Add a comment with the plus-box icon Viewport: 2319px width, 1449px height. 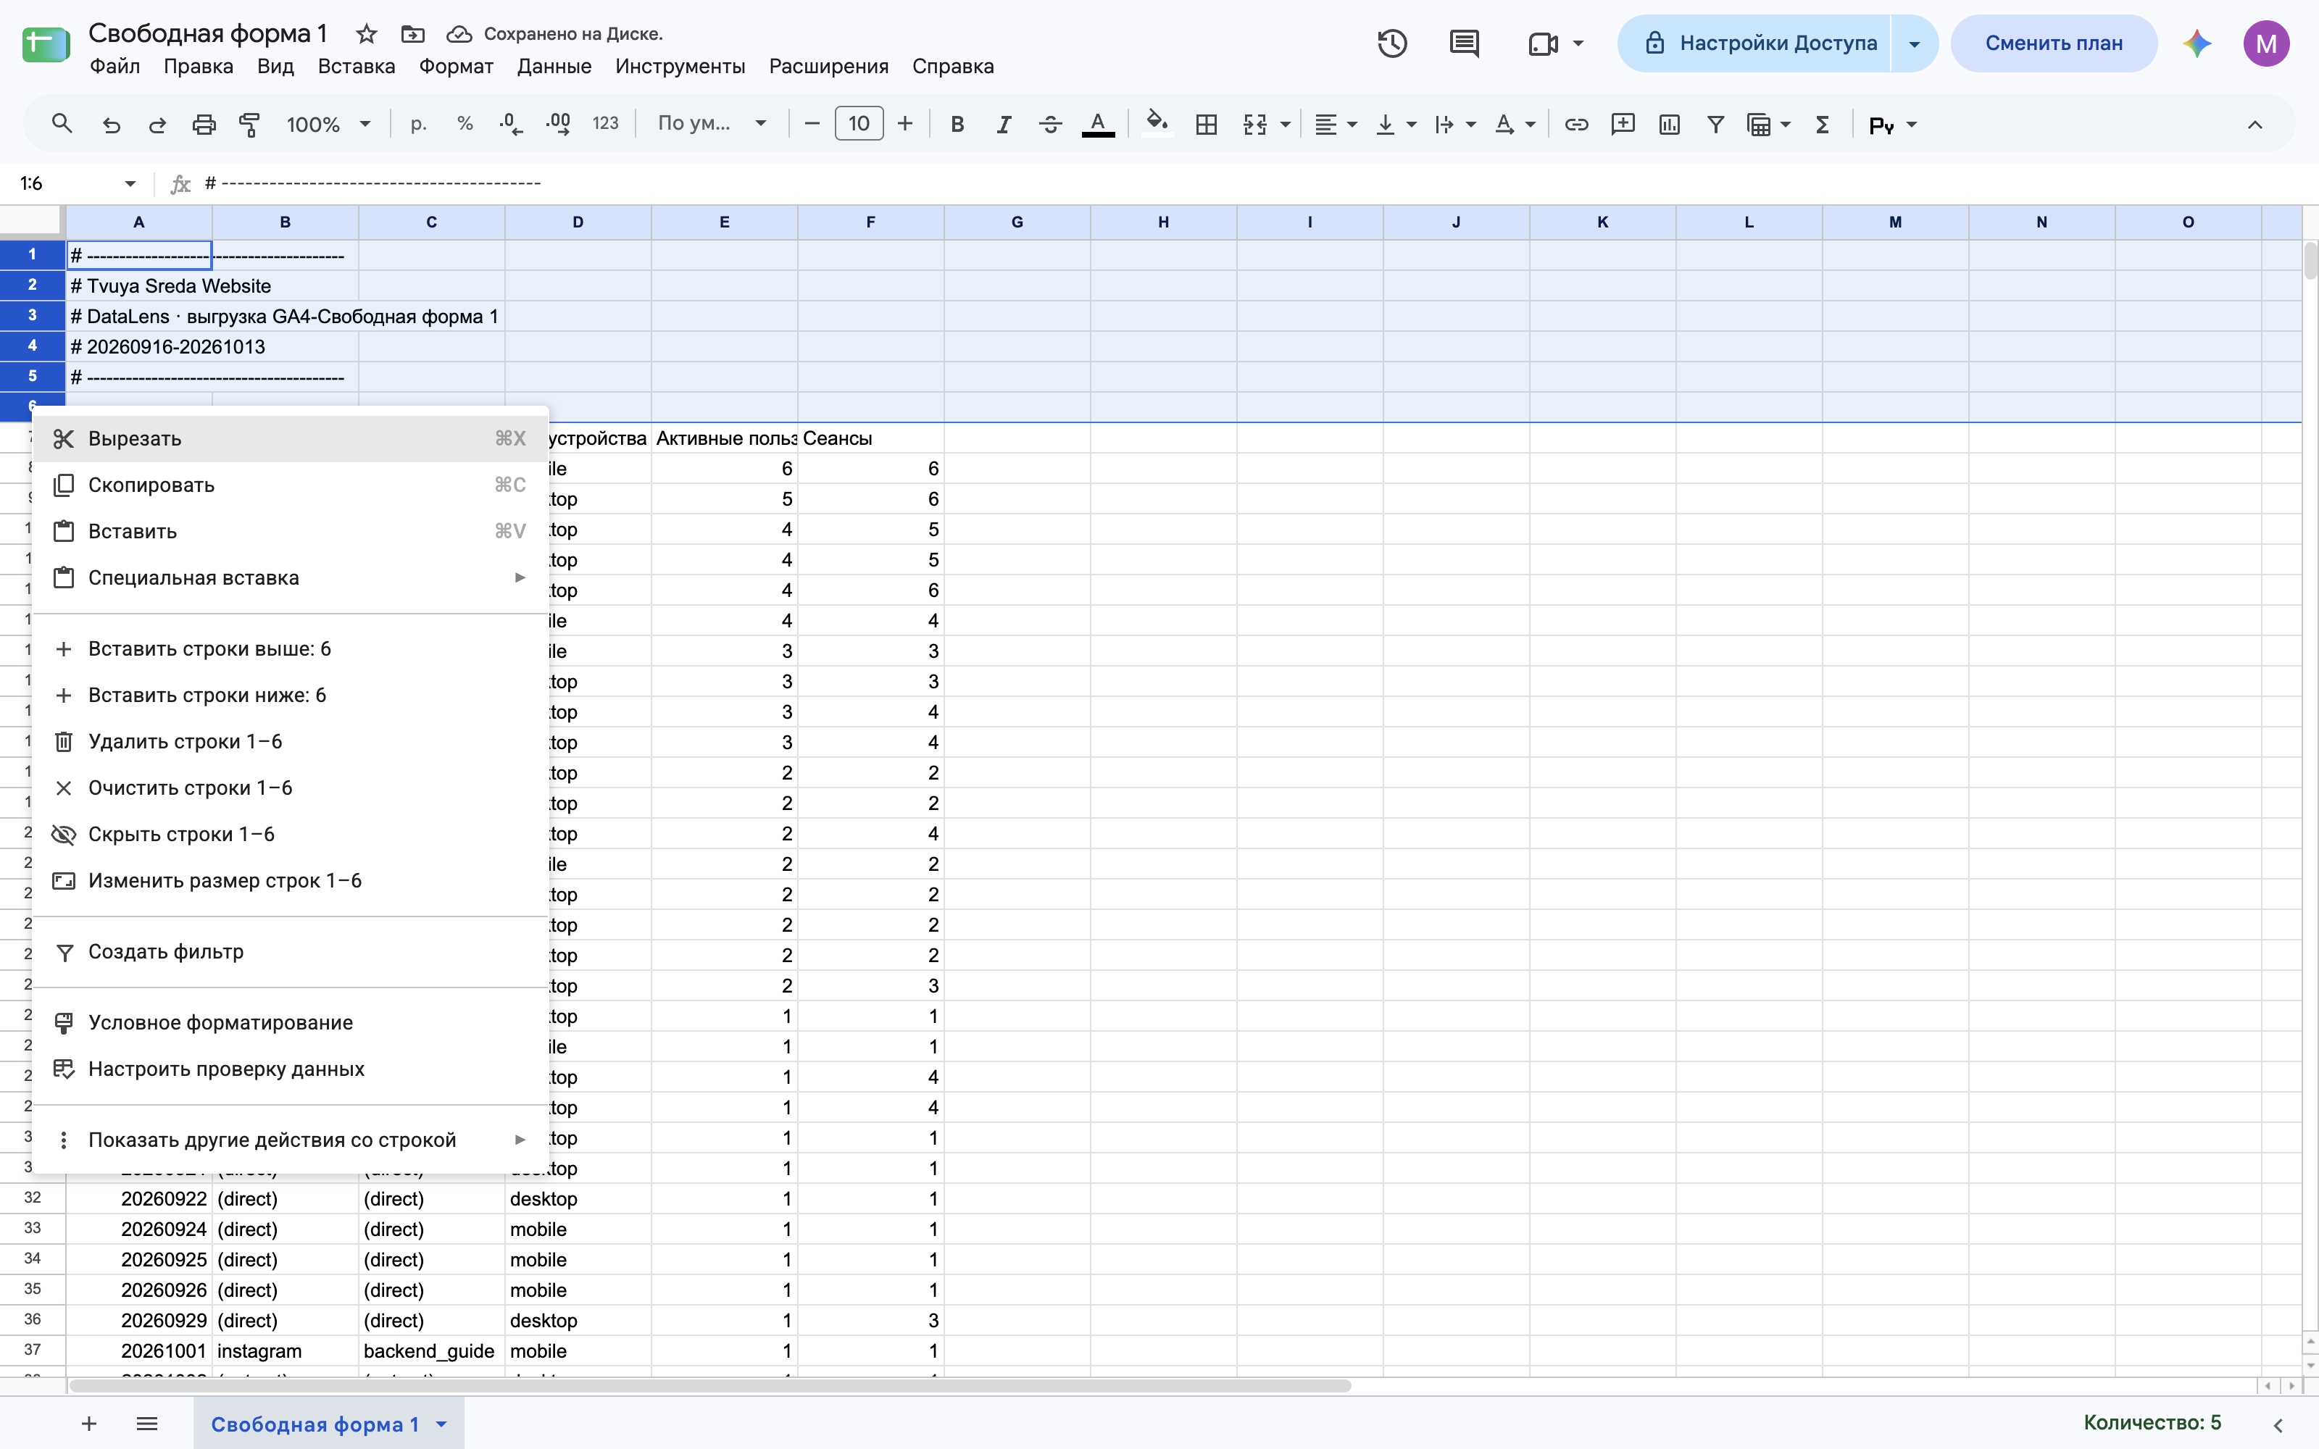pos(1623,125)
